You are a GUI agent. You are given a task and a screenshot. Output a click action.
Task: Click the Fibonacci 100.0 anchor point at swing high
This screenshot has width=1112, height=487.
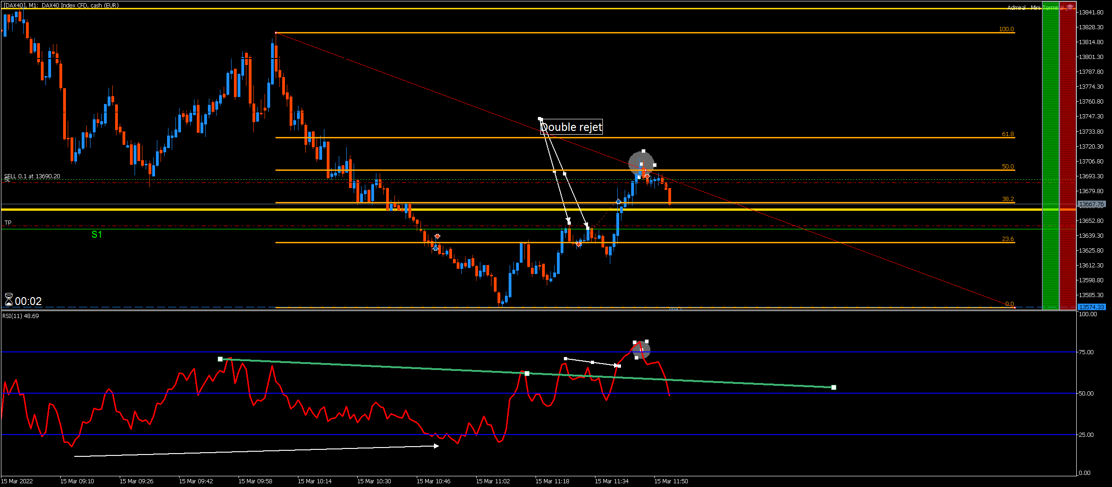point(276,33)
